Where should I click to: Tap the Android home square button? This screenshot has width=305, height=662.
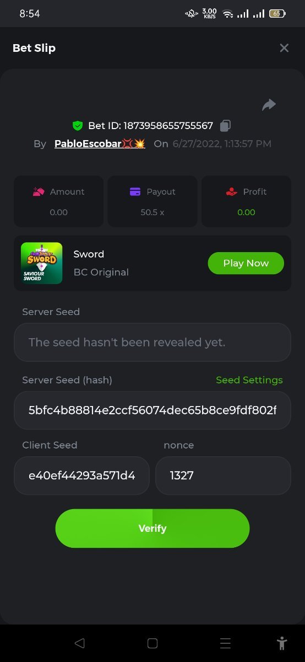tap(153, 643)
